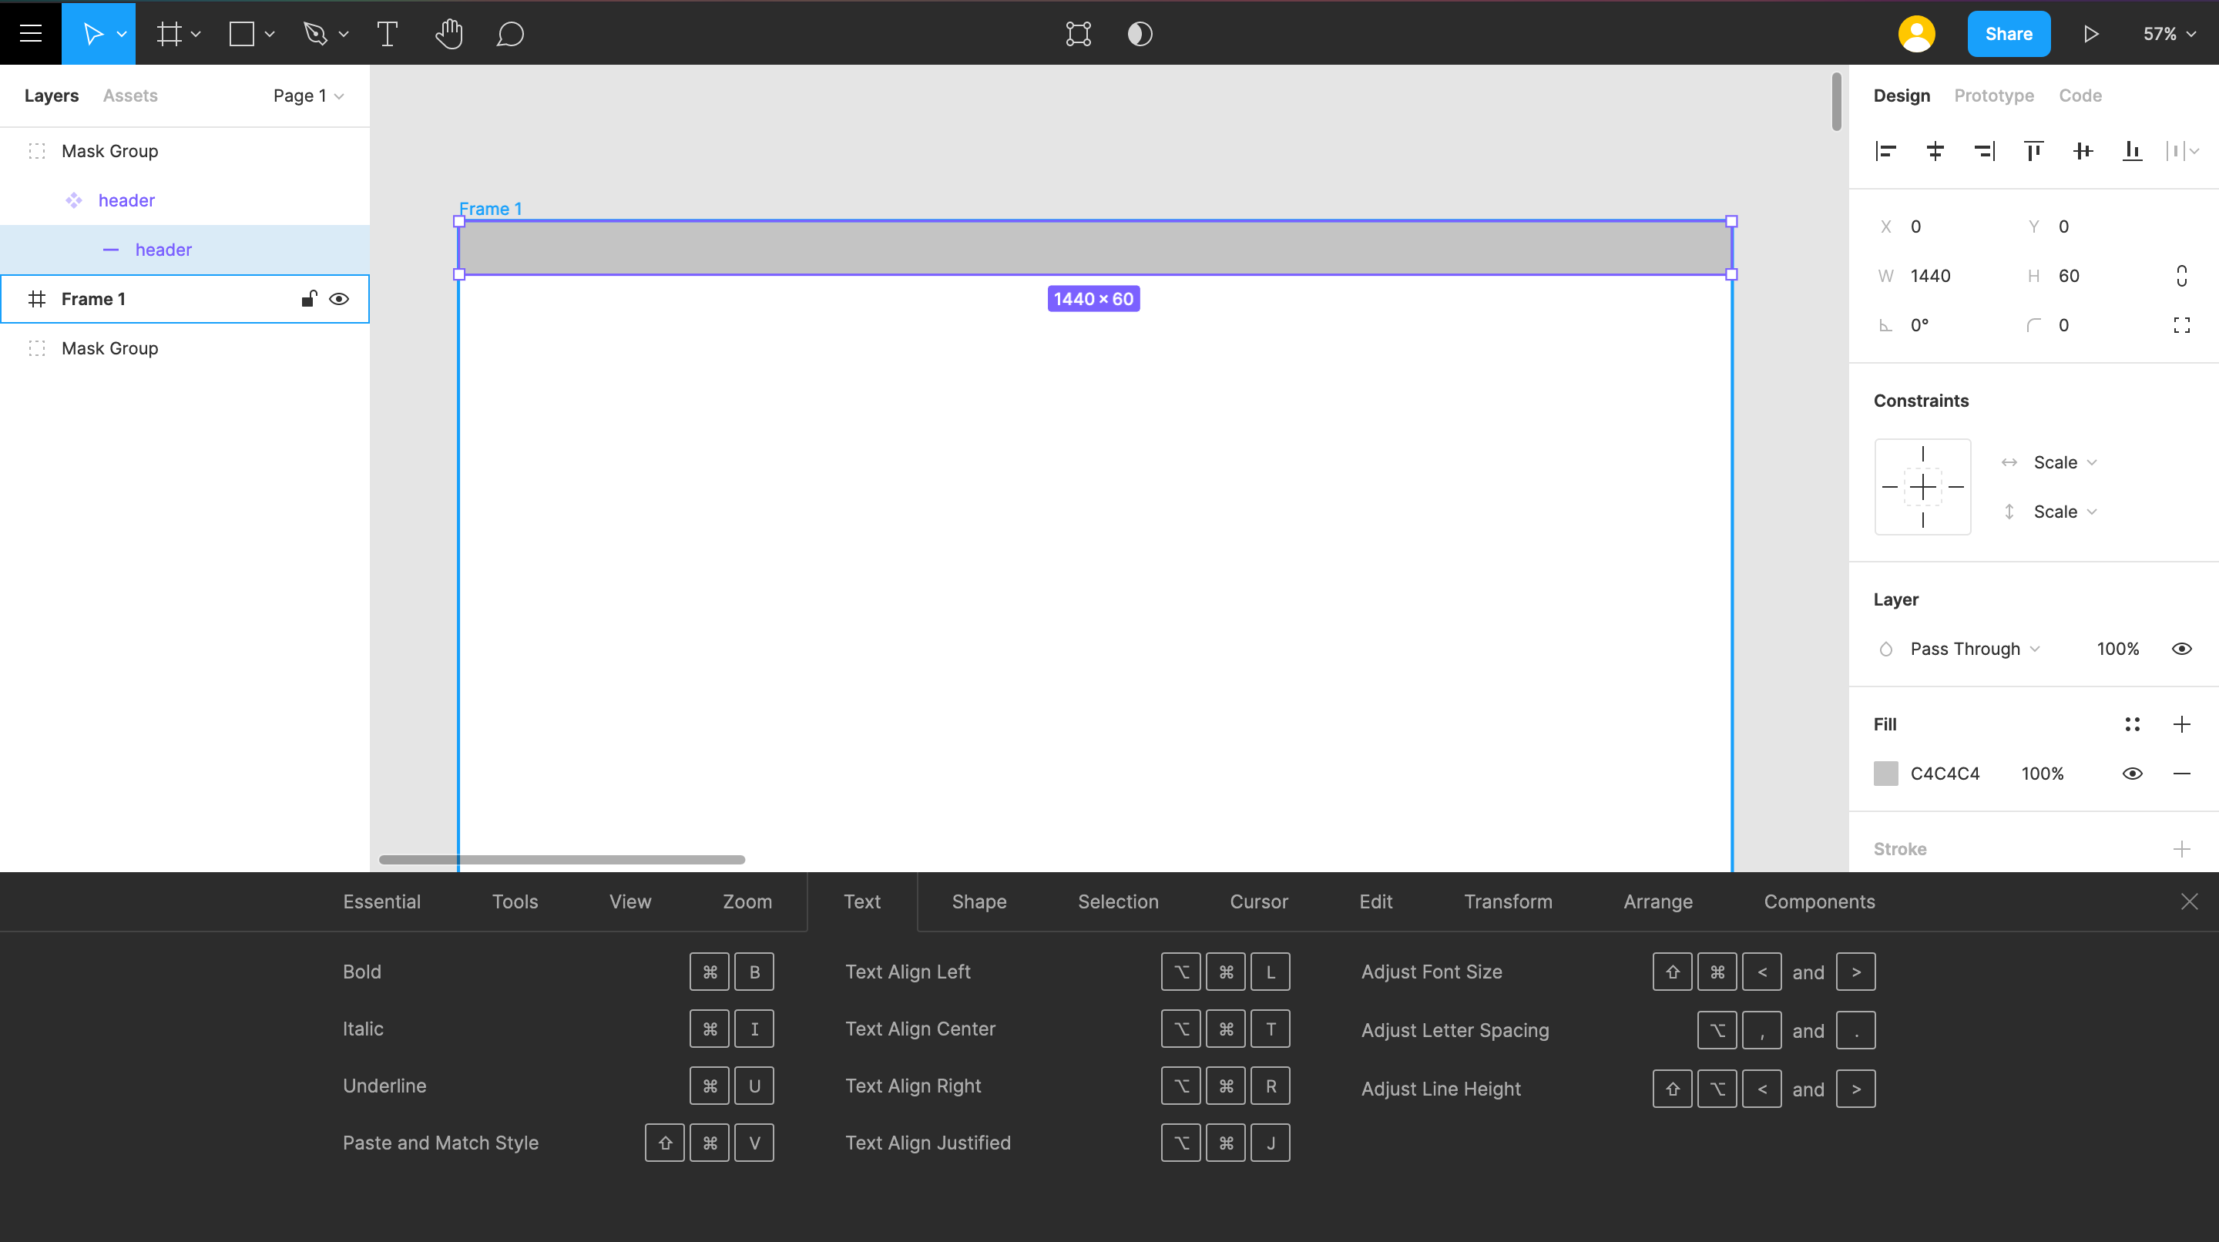Open the Essential shortcuts tab
Viewport: 2219px width, 1242px height.
click(x=381, y=901)
